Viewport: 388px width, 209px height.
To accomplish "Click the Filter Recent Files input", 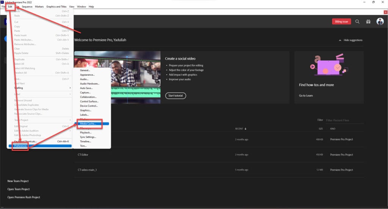I will (x=344, y=120).
